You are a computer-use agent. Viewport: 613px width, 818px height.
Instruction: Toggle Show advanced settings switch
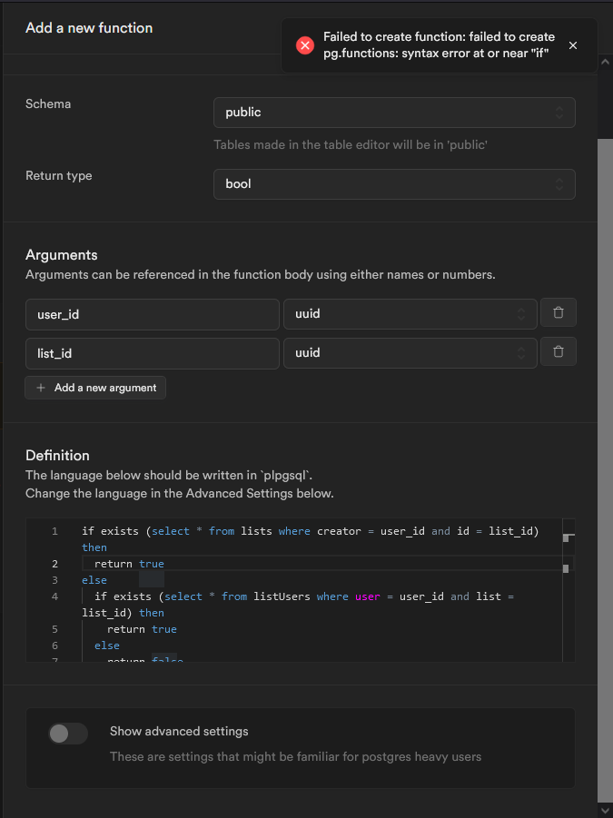click(68, 734)
